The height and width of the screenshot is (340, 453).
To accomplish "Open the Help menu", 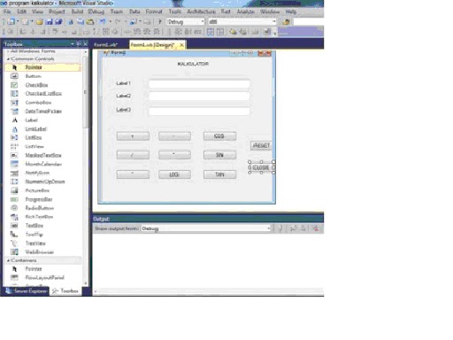I will (x=290, y=12).
